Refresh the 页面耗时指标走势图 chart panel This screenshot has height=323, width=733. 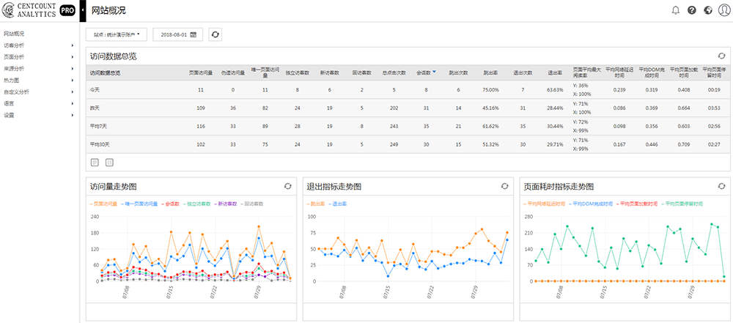pyautogui.click(x=721, y=186)
